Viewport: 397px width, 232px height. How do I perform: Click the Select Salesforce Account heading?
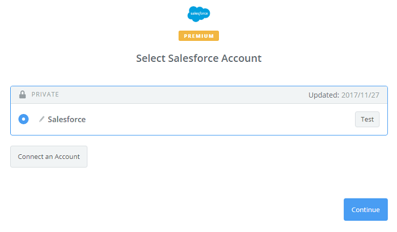click(198, 58)
